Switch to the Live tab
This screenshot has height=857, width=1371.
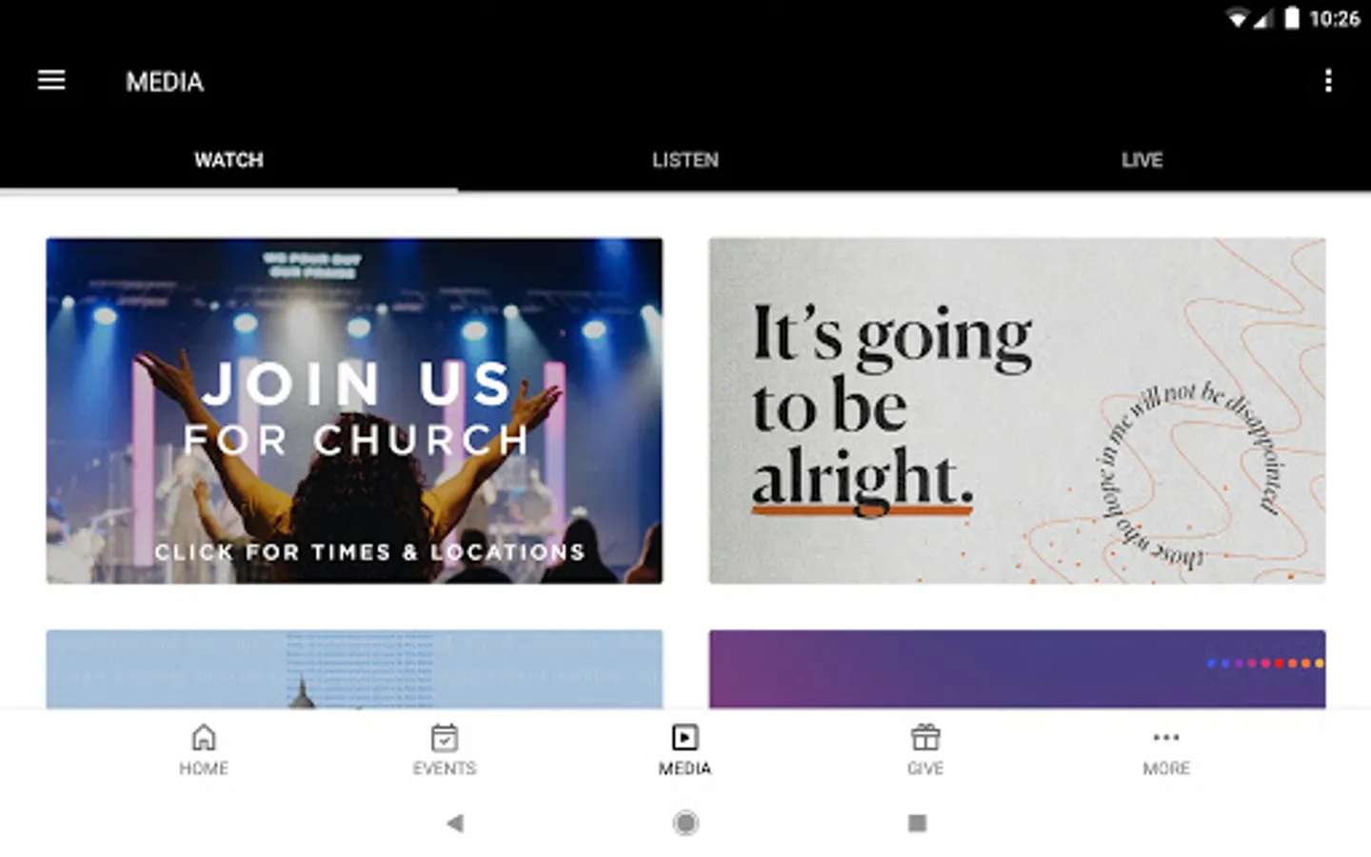[x=1142, y=160]
